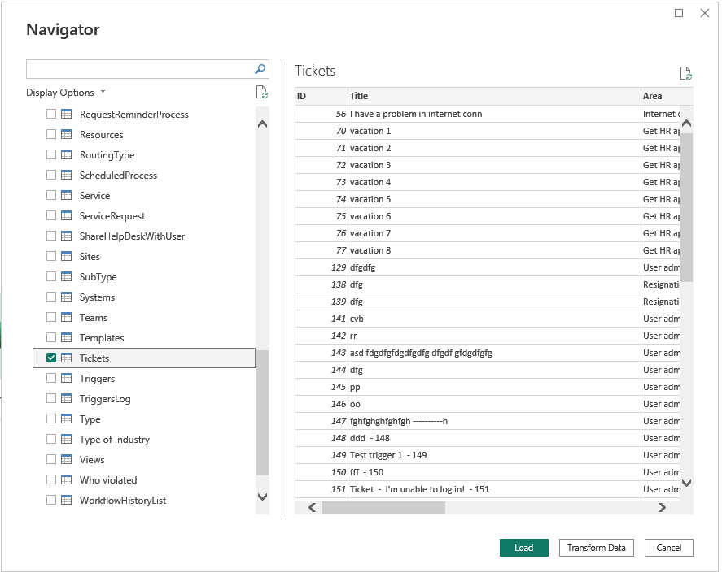Screen dimensions: 722x577
Task: Click the table icon next to Teams
Action: 67,318
